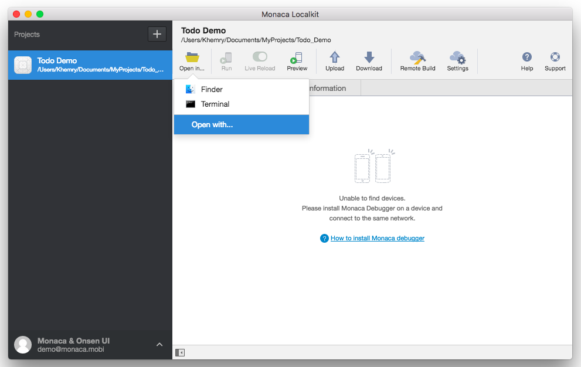The width and height of the screenshot is (581, 367).
Task: Click the Projects header label
Action: pyautogui.click(x=27, y=35)
